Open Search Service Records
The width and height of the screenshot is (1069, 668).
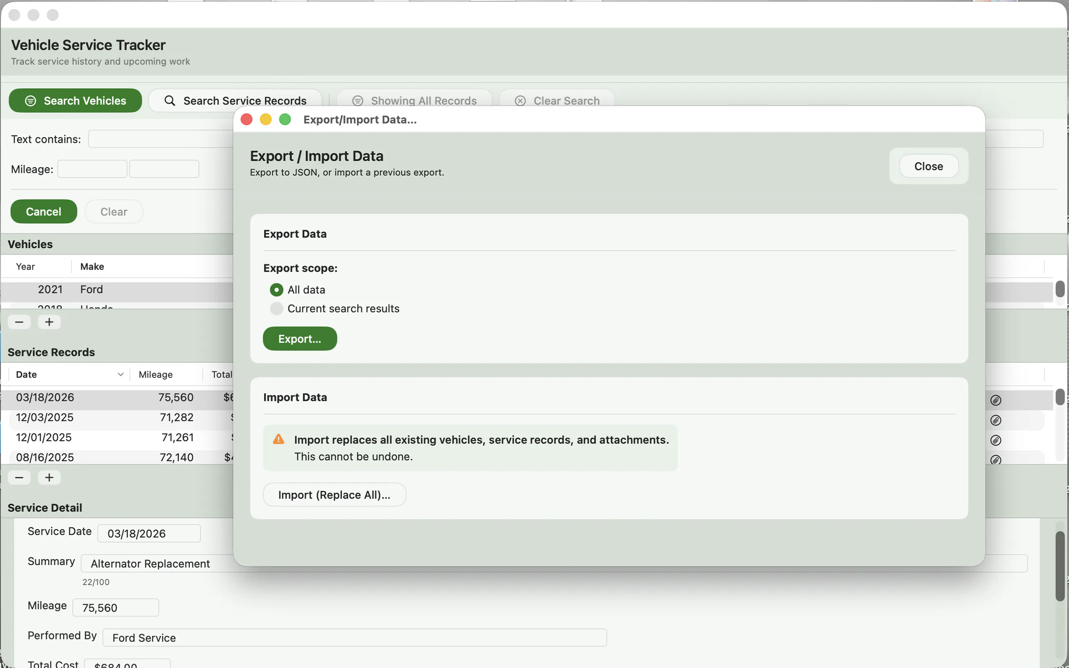coord(235,101)
